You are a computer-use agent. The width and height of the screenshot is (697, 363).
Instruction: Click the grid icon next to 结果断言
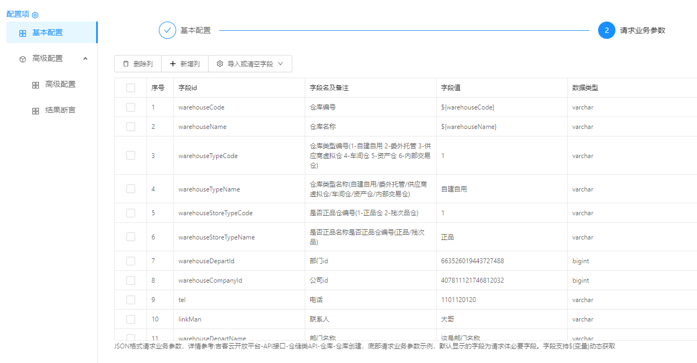(x=35, y=111)
